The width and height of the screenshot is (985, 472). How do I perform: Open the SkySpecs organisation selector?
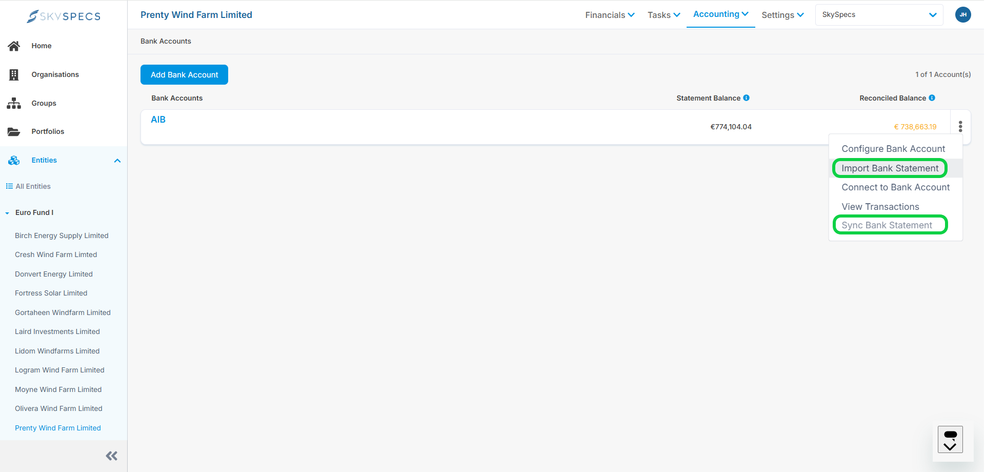[879, 15]
